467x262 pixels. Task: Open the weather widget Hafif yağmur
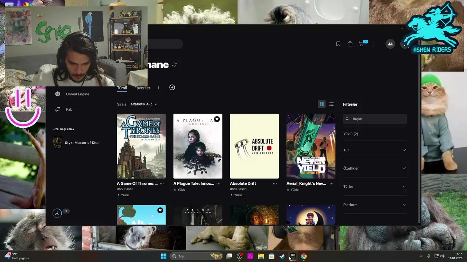17,256
